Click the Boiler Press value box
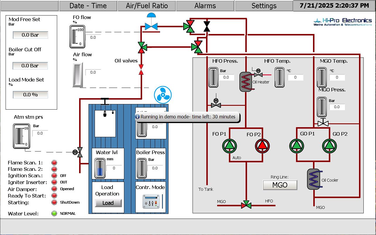 point(155,168)
